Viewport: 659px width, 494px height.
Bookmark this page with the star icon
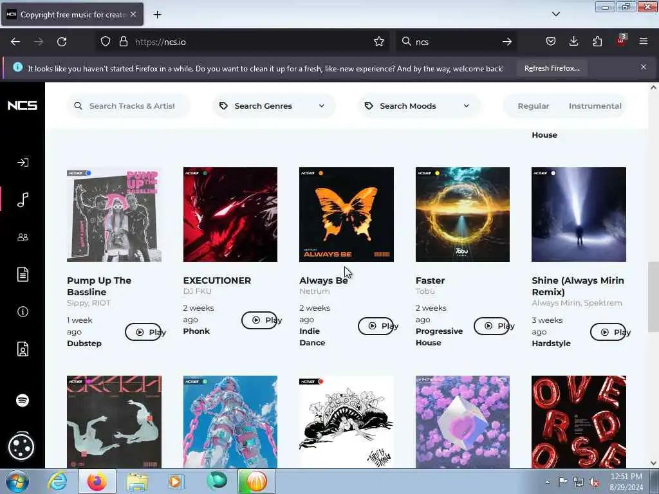pyautogui.click(x=379, y=42)
